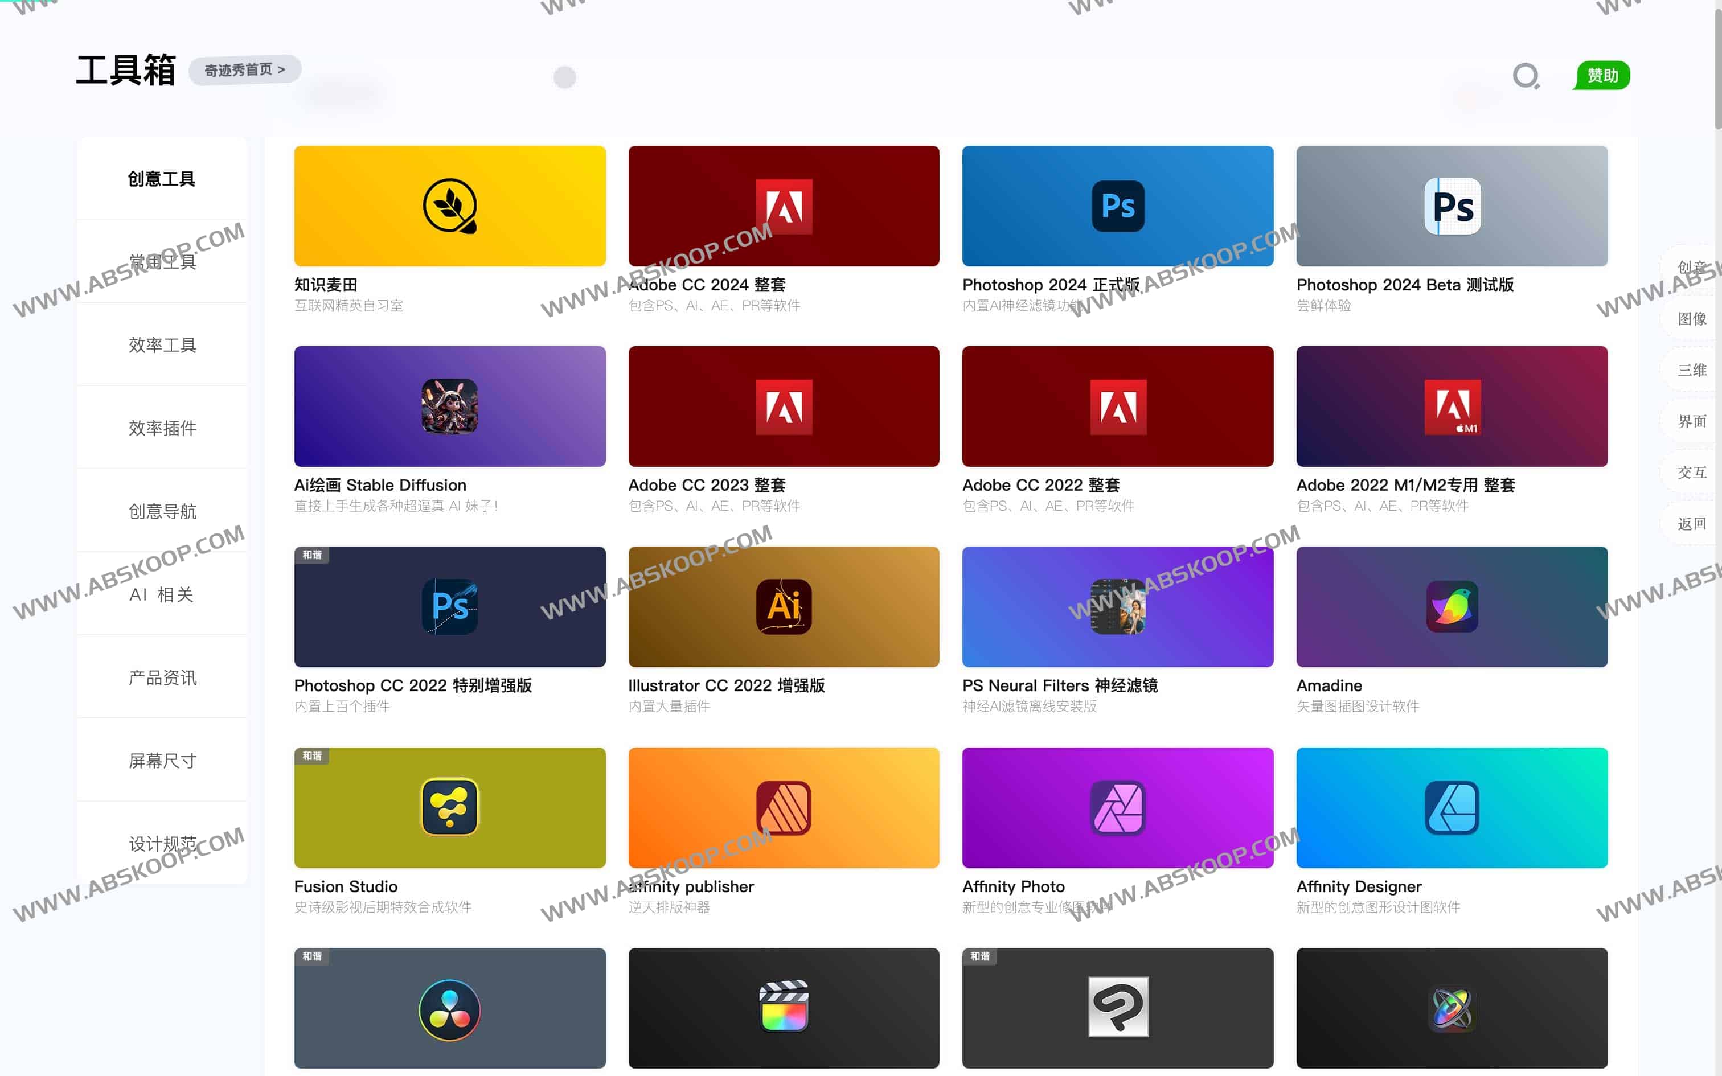Click the Adobe CC 2022 logo icon
The image size is (1722, 1076).
1118,407
